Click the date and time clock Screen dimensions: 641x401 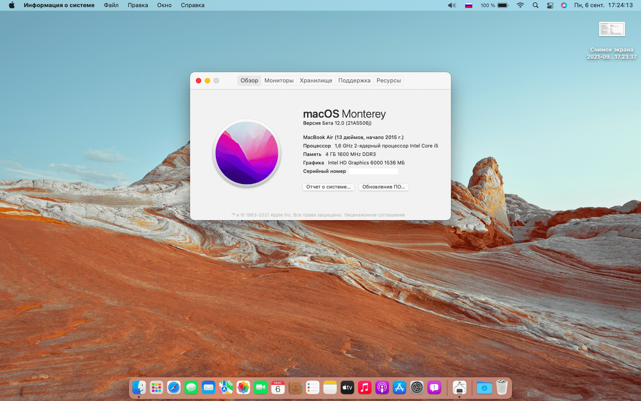click(604, 5)
